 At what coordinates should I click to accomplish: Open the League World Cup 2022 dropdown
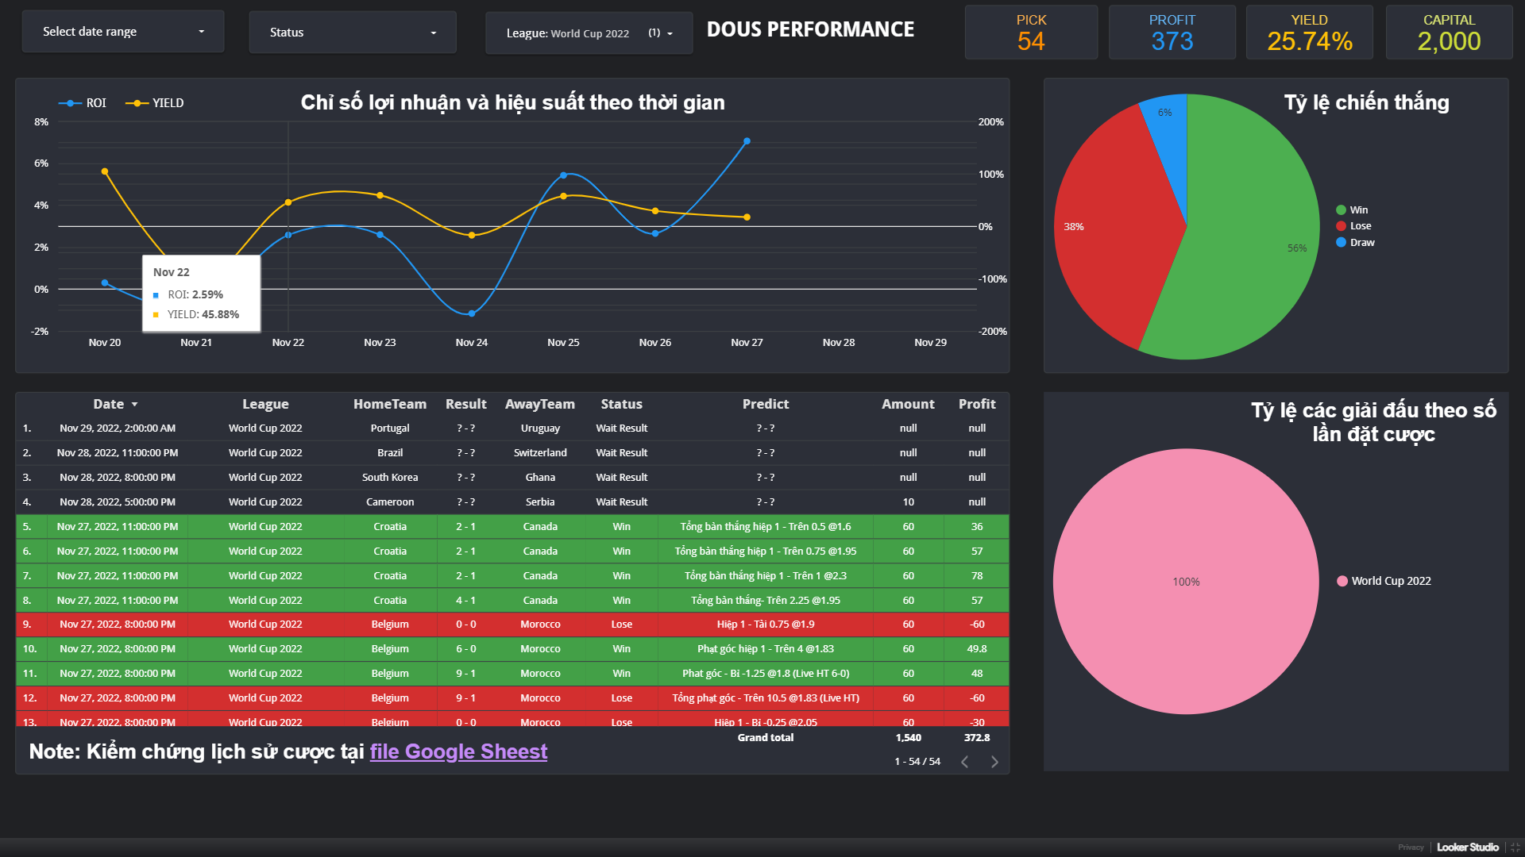coord(589,33)
